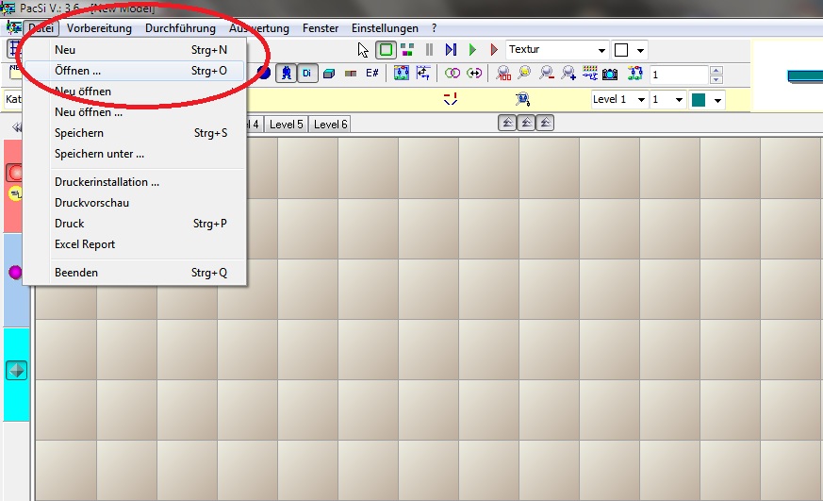
Task: Open dropdown arrow next to the white square
Action: (640, 50)
